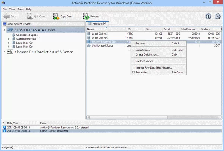
Task: Collapse the ST3500413AS ATA Device node
Action: coord(4,29)
